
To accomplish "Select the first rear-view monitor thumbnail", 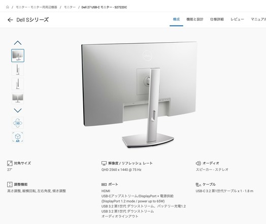I will pos(18,55).
